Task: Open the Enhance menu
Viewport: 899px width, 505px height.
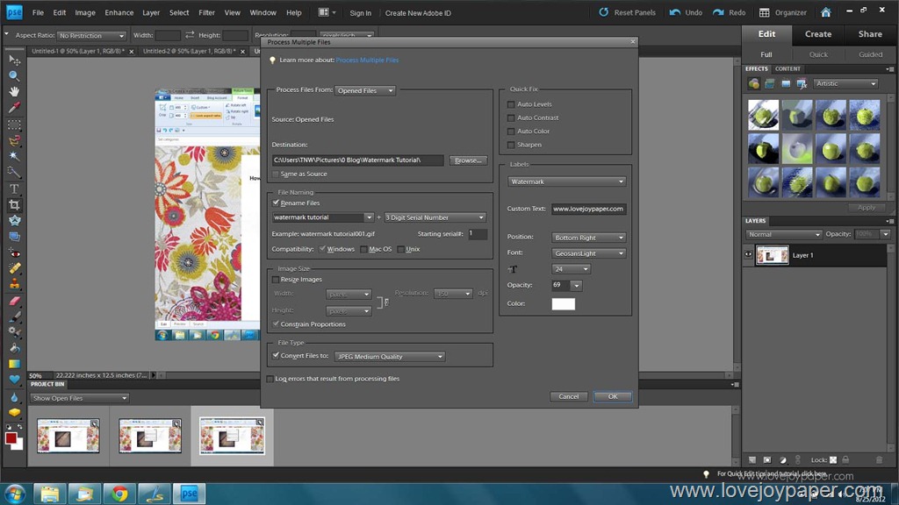Action: tap(119, 12)
